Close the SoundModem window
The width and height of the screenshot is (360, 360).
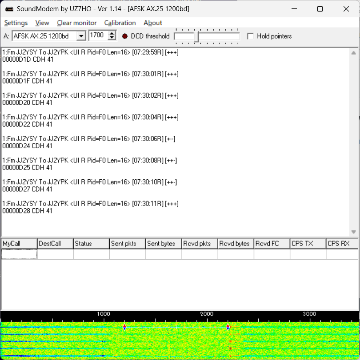click(346, 9)
